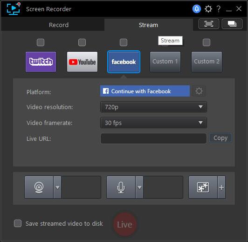
Task: Tick the checkbox above YouTube
Action: 82,42
